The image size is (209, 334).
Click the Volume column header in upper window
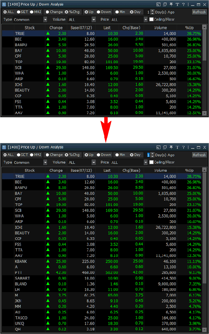pyautogui.click(x=161, y=28)
